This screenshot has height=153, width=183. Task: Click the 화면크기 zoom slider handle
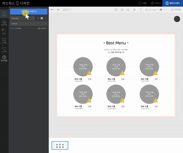161,10
